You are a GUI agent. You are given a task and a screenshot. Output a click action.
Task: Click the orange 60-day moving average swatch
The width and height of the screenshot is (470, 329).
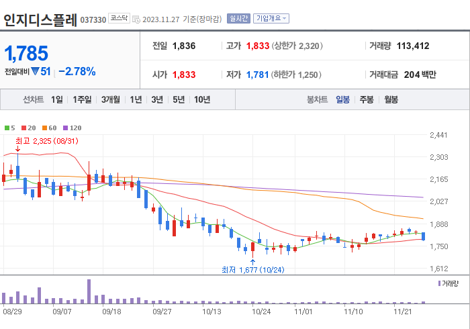click(45, 128)
